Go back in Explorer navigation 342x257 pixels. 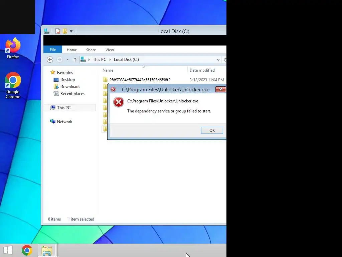(x=50, y=60)
